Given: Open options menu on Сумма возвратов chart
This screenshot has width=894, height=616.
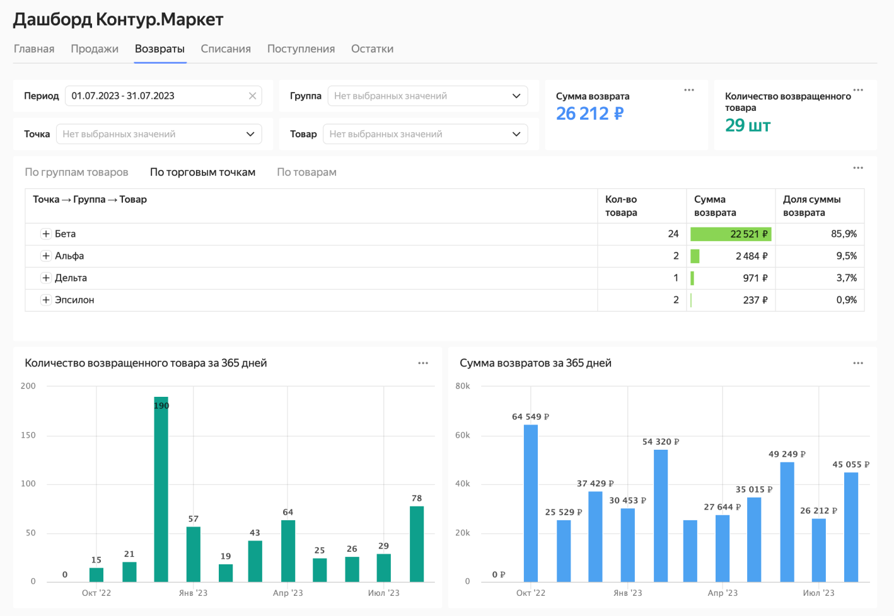Looking at the screenshot, I should (858, 363).
